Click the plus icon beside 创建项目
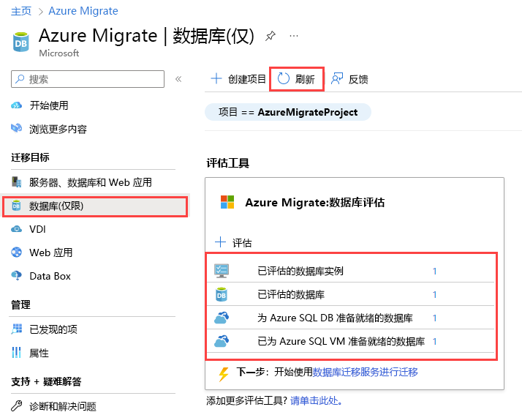The image size is (522, 415). (216, 78)
